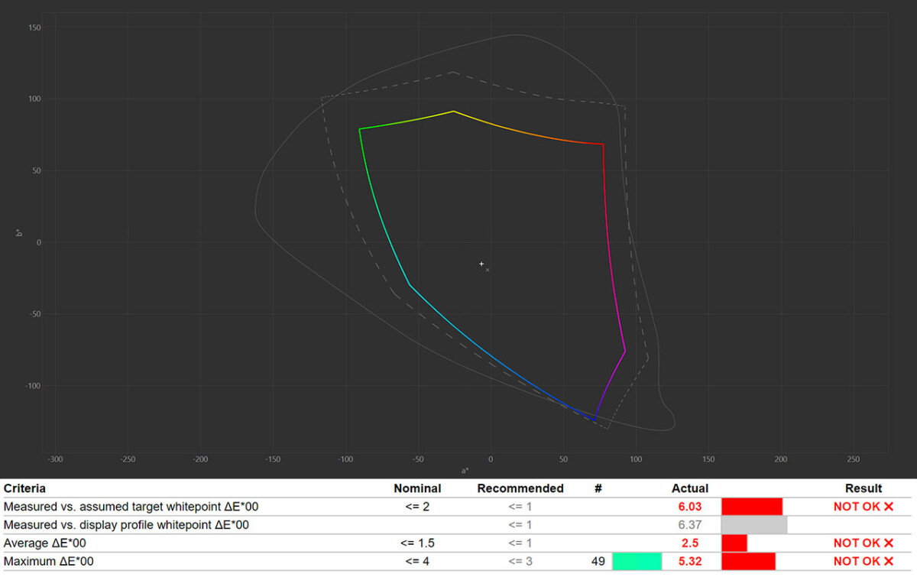Select the yellow top vertex of the gamut
The image size is (917, 577).
[x=453, y=112]
